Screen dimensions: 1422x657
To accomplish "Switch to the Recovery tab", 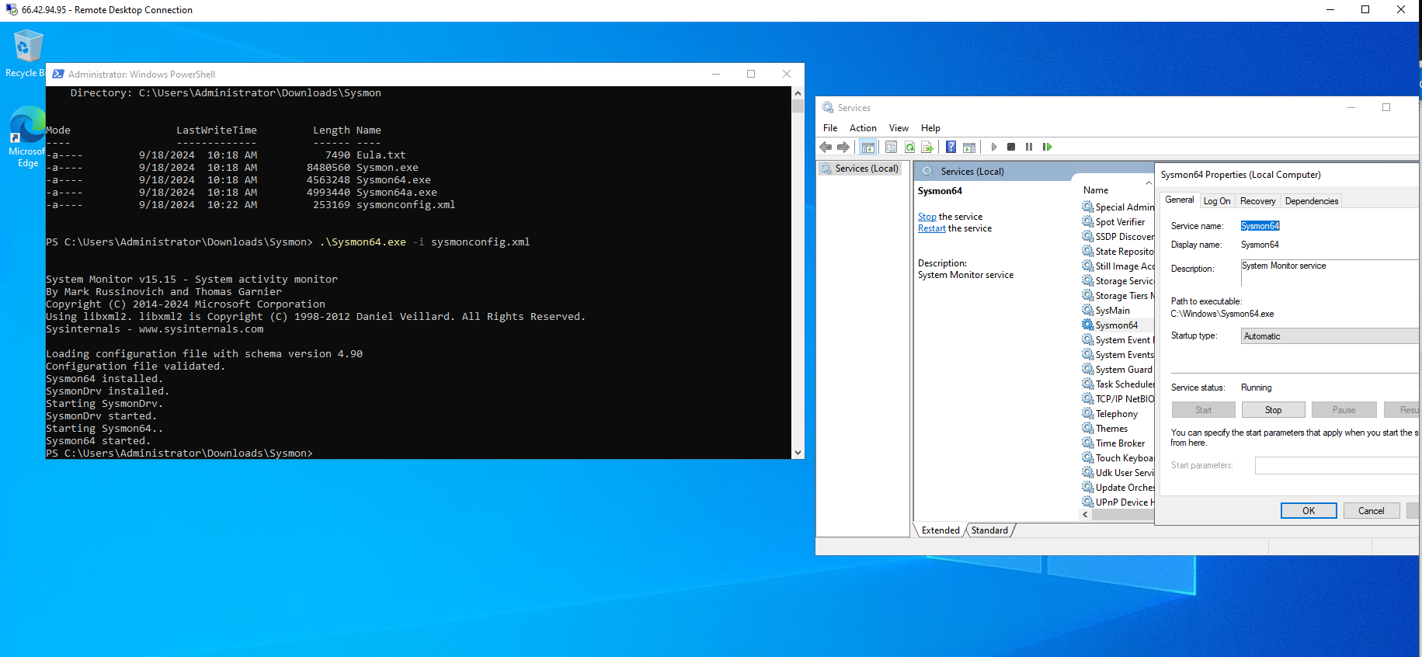I will point(1257,201).
